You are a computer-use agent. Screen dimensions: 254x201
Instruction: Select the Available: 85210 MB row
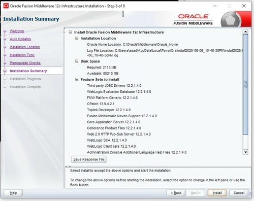(103, 74)
